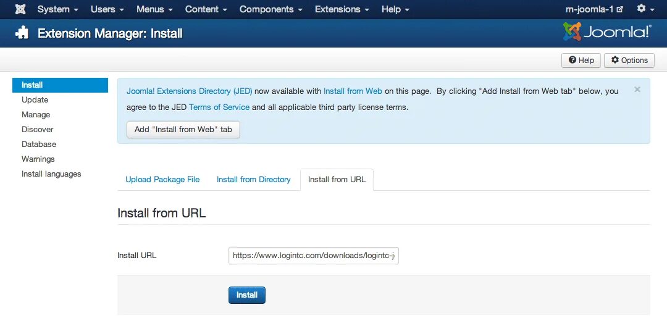Open Database in sidebar

pos(39,145)
